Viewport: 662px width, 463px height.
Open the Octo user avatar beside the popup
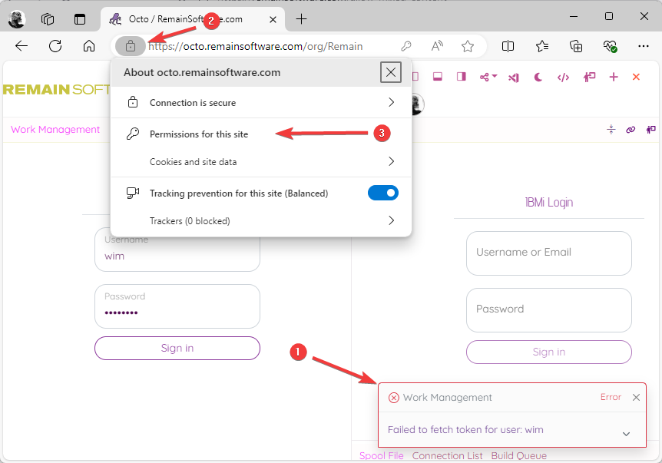pos(417,104)
